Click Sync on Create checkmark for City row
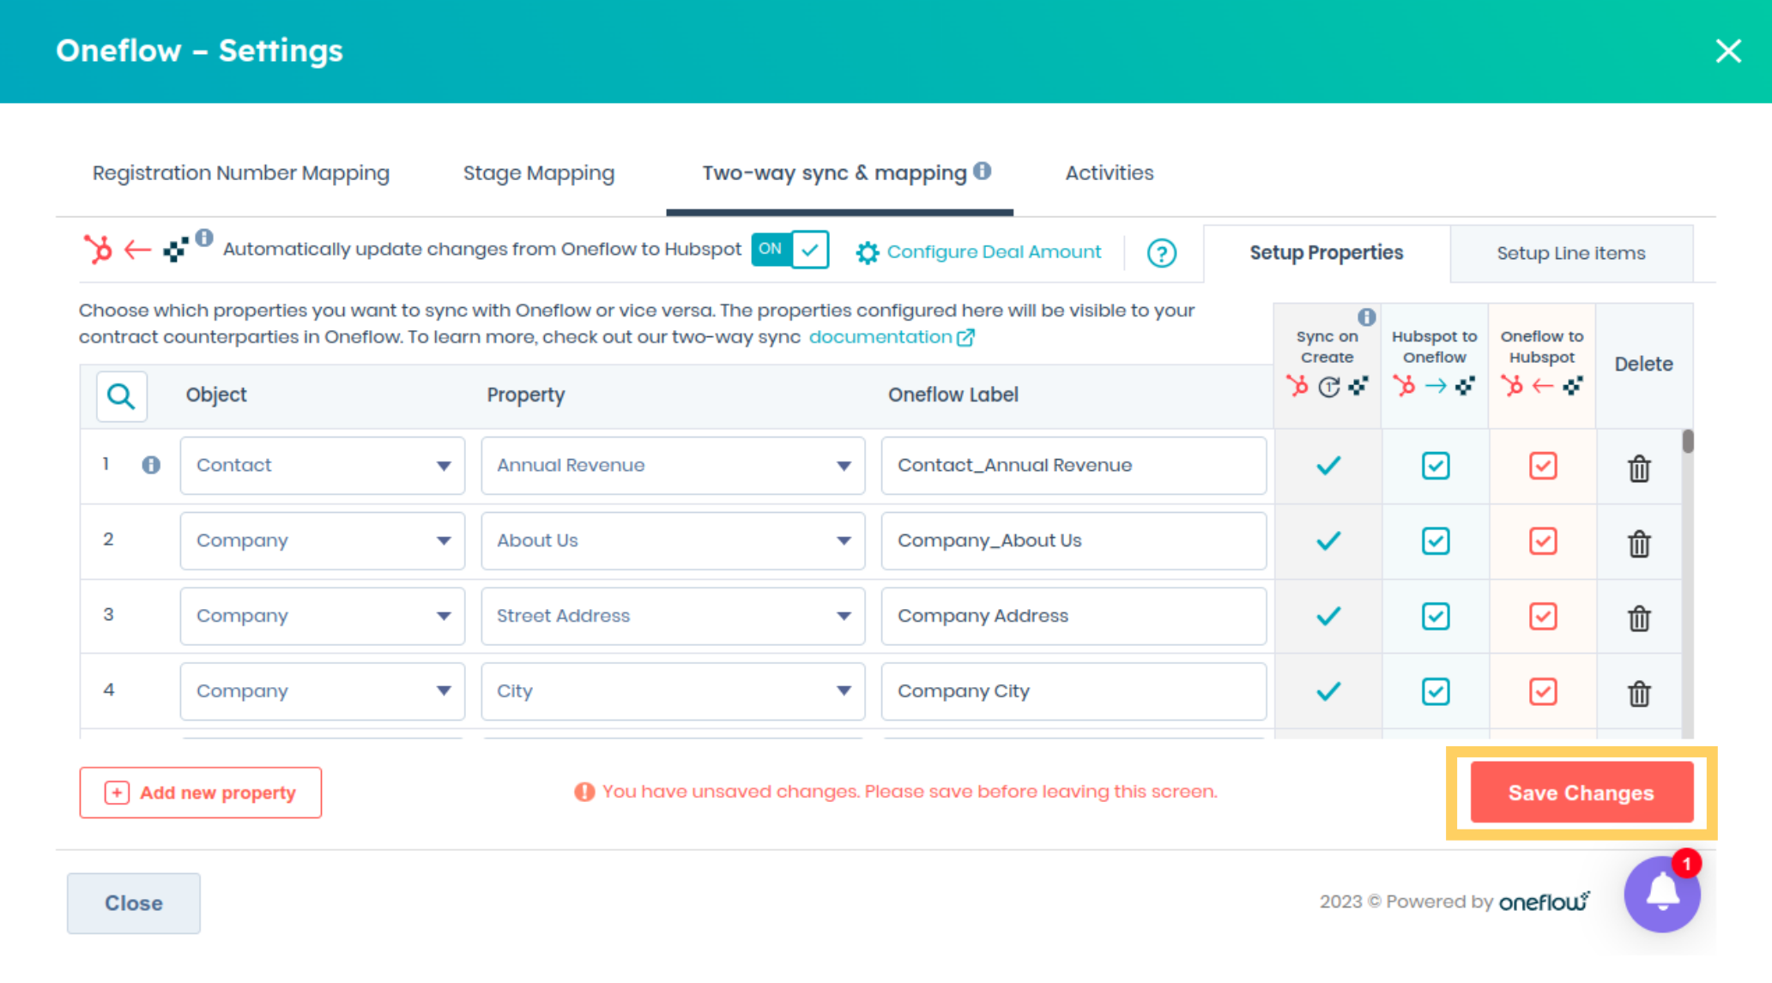Viewport: 1772px width, 983px height. tap(1328, 691)
